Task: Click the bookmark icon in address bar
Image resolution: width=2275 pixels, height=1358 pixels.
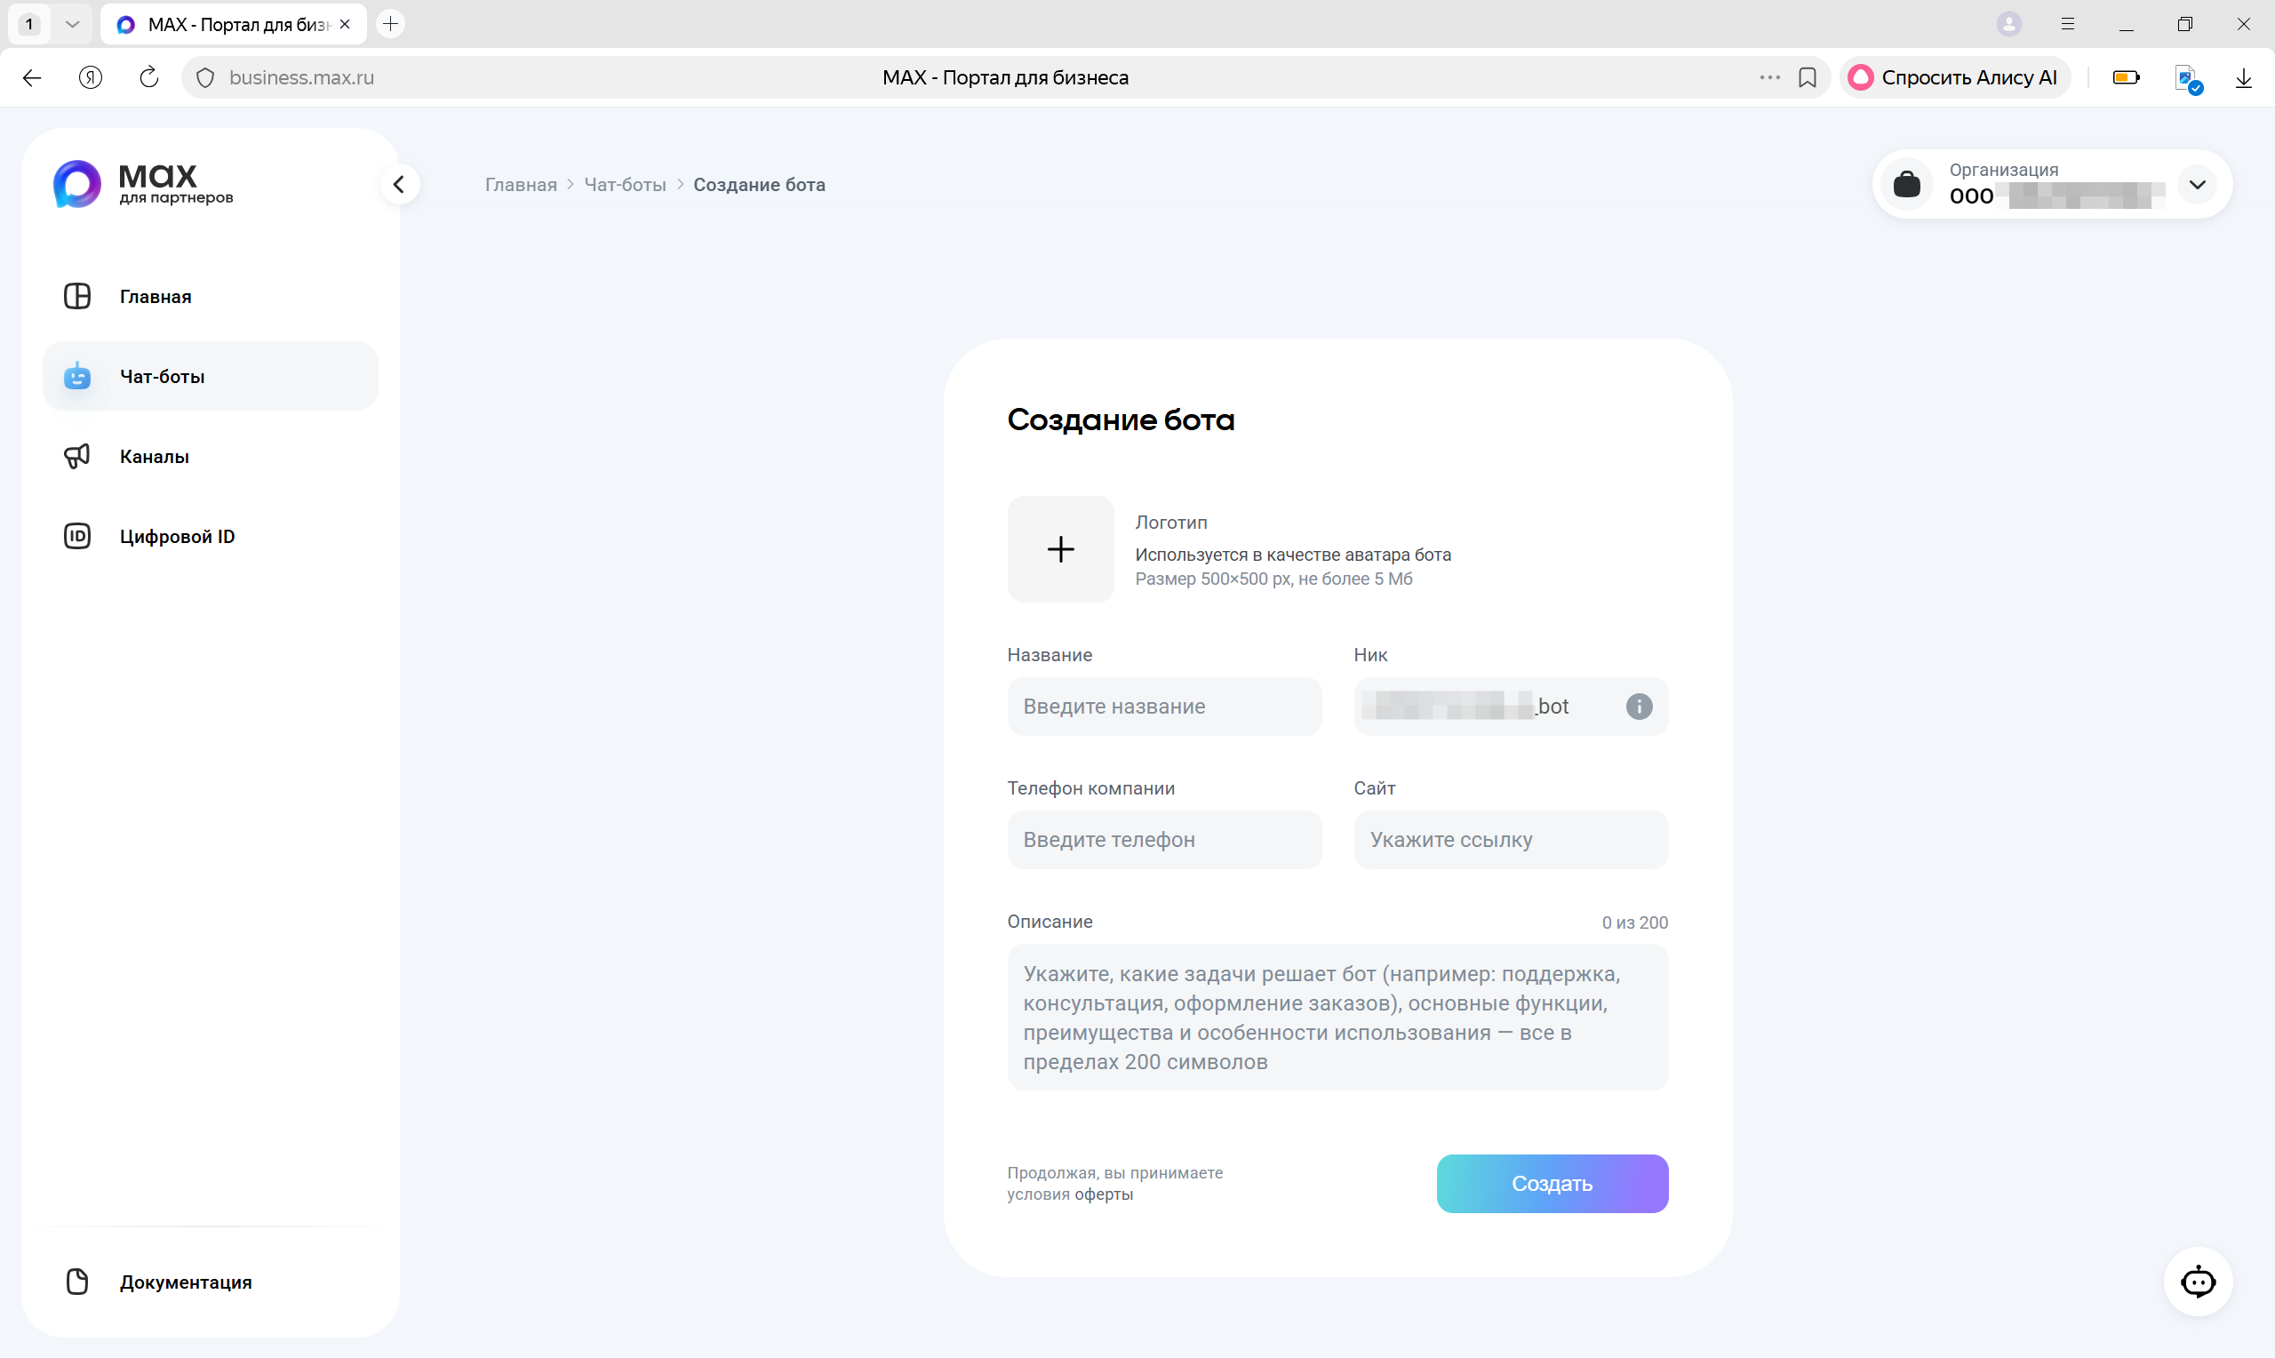Action: coord(1807,78)
